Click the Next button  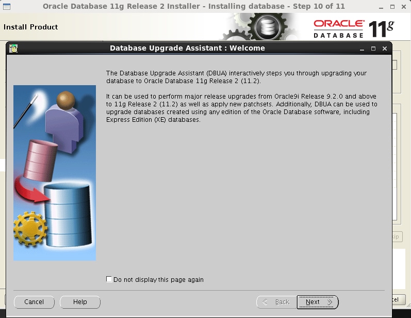tap(318, 302)
